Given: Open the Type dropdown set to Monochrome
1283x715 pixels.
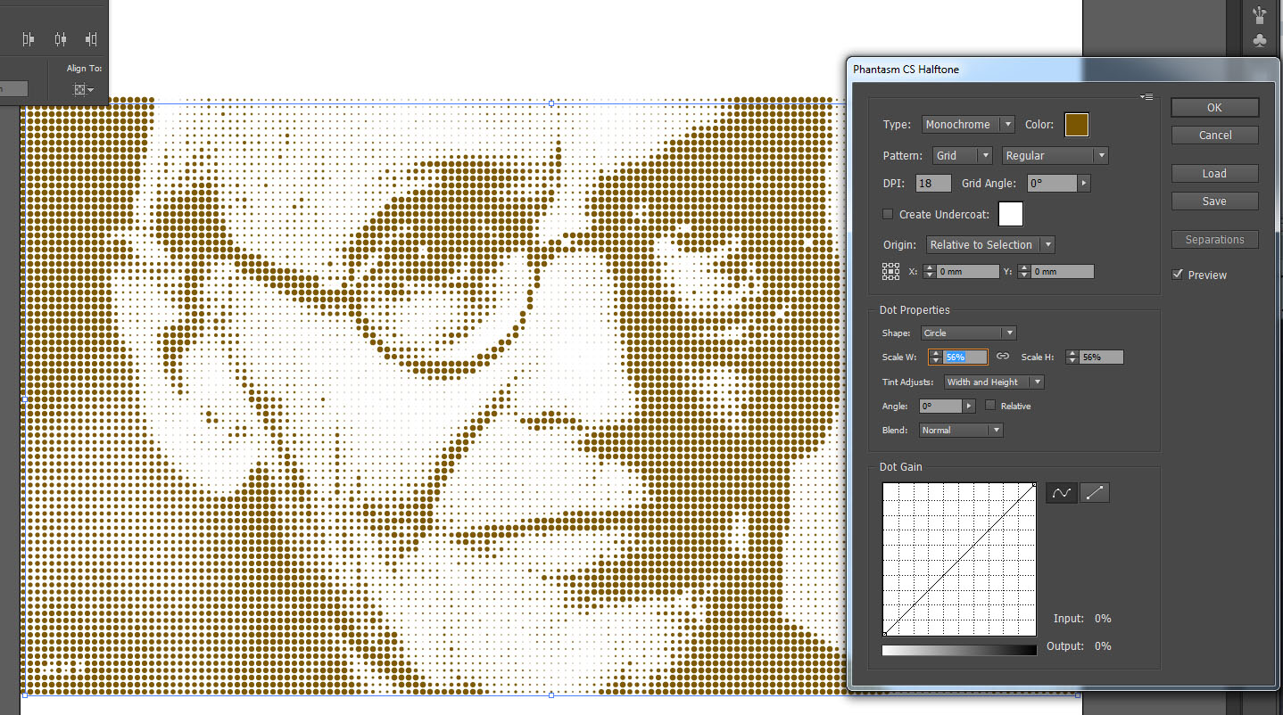Looking at the screenshot, I should (968, 125).
